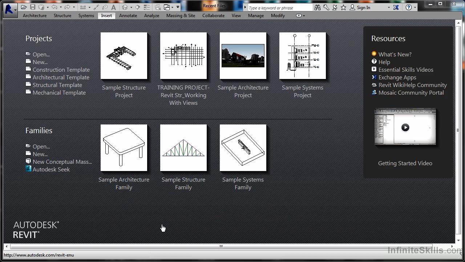Open the Switch Windows dropdown arrow
Image resolution: width=465 pixels, height=262 pixels.
coord(172,7)
